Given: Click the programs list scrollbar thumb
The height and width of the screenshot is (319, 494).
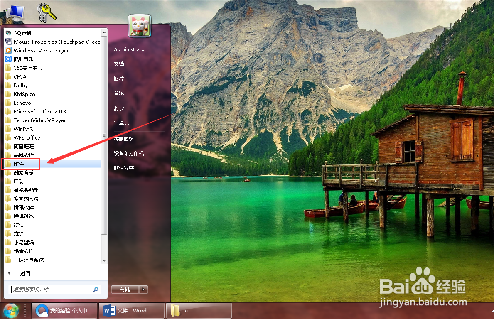Looking at the screenshot, I should coord(104,135).
